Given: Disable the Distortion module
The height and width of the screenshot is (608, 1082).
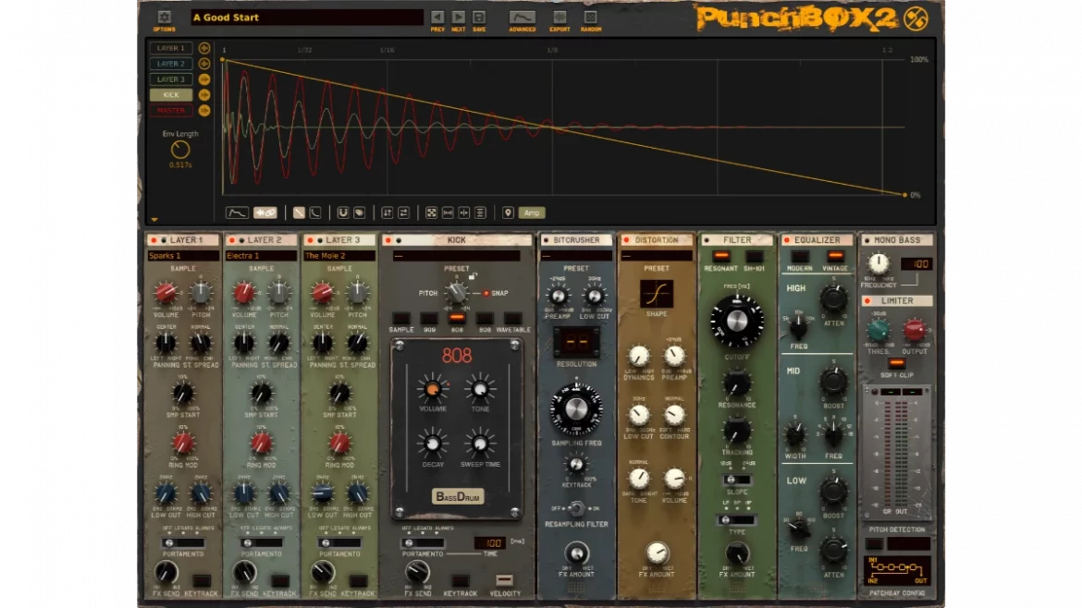Looking at the screenshot, I should pos(627,240).
